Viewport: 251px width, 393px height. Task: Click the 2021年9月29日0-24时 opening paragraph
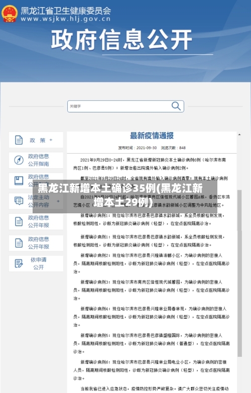(150, 164)
